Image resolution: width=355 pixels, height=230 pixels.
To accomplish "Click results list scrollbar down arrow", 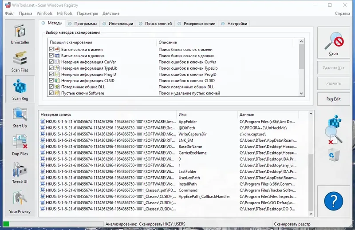I will coord(311,214).
